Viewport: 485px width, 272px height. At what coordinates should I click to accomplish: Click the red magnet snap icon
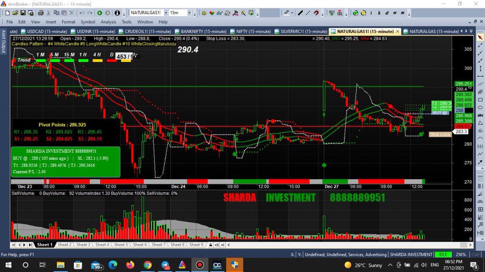tap(316, 13)
